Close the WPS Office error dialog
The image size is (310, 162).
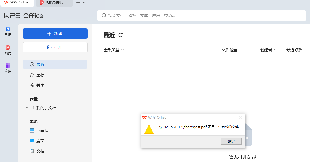(x=241, y=118)
